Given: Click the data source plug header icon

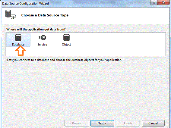Looking at the screenshot, I should pos(11,14).
